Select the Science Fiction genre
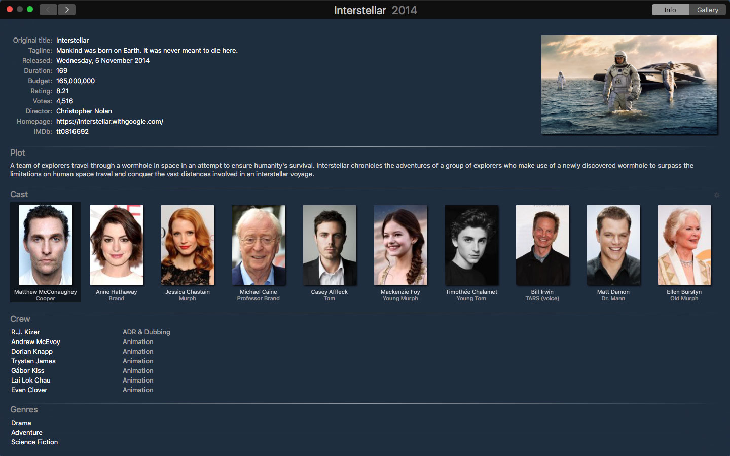Image resolution: width=730 pixels, height=456 pixels. (x=34, y=442)
